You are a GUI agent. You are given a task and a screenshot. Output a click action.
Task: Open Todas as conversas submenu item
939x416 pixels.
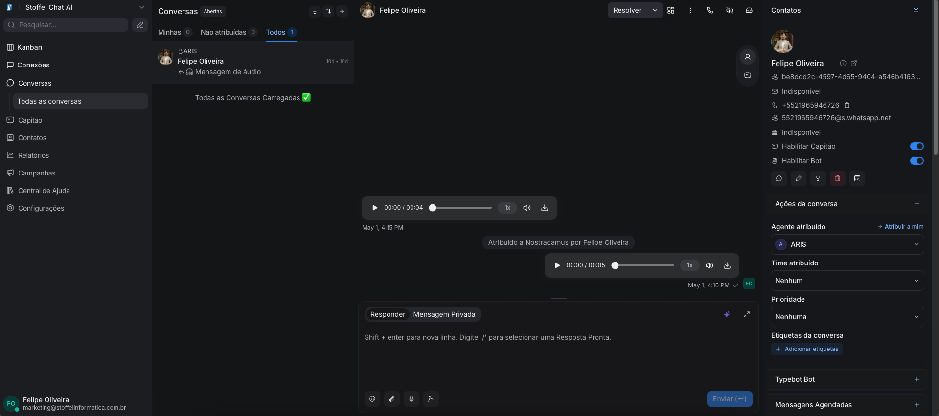[x=80, y=101]
